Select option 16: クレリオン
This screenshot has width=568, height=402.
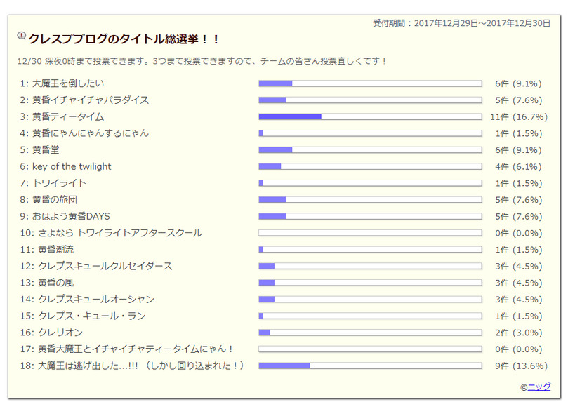click(51, 333)
